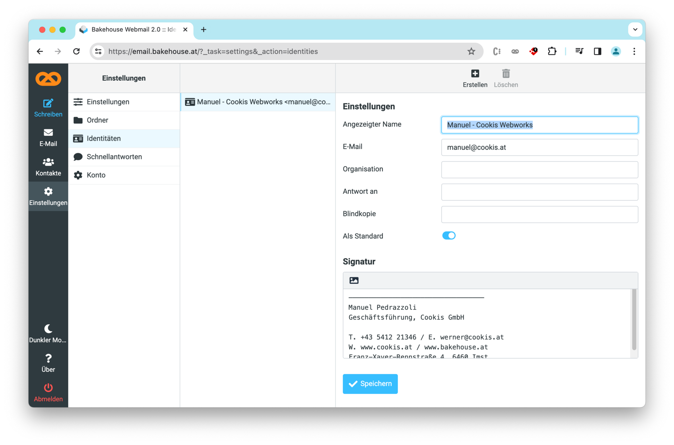This screenshot has height=445, width=674.
Task: Select the Manuel - Cookis Webworks identity
Action: click(258, 102)
